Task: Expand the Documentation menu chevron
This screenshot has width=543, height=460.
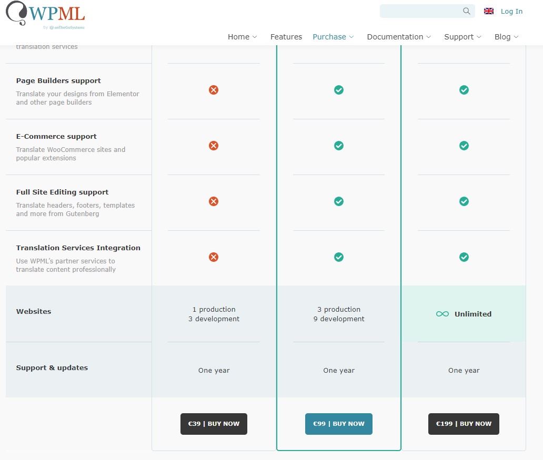Action: pyautogui.click(x=428, y=37)
